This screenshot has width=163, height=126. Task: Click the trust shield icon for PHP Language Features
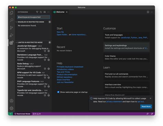point(45,87)
